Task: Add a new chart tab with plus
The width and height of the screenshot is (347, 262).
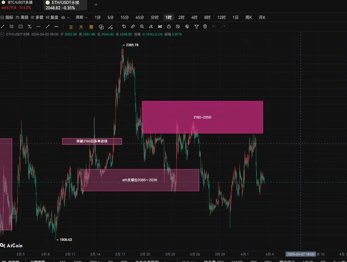Action: click(x=96, y=5)
